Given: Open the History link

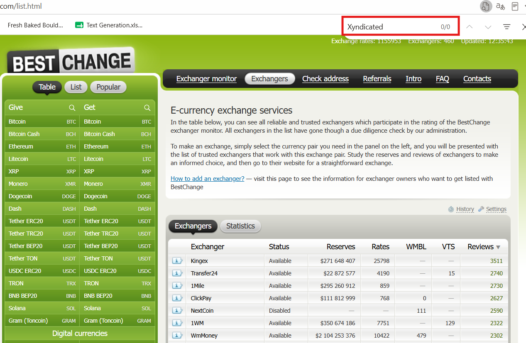Looking at the screenshot, I should coord(465,209).
